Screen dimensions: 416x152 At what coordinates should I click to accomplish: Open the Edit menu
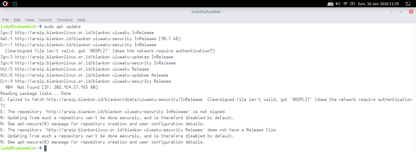17,20
